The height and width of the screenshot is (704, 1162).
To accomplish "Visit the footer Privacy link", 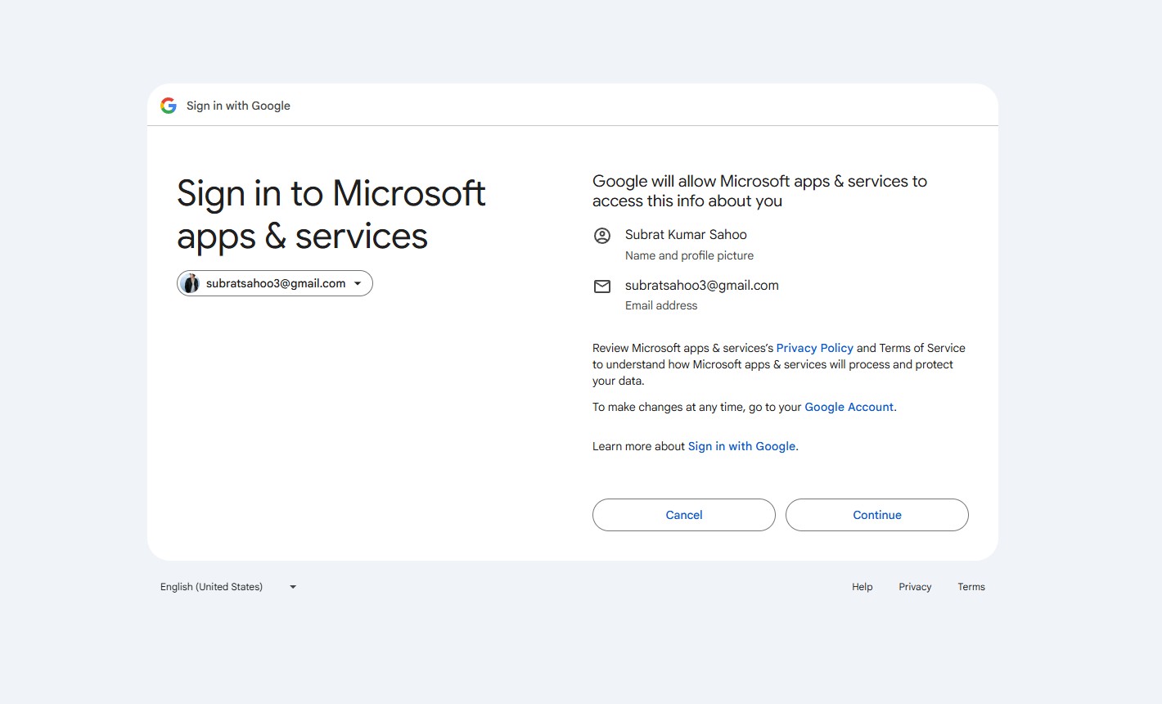I will pyautogui.click(x=915, y=587).
